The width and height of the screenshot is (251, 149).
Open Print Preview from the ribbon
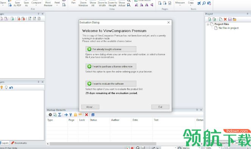(48, 4)
